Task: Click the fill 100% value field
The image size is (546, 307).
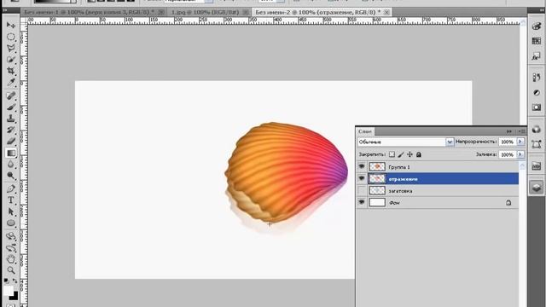Action: (508, 154)
